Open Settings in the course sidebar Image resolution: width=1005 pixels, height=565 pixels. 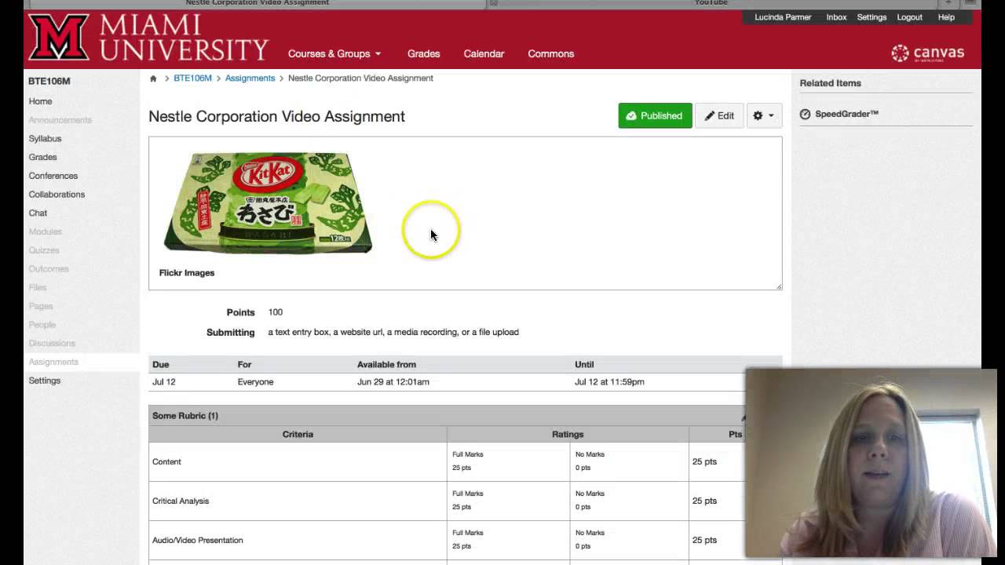point(45,381)
